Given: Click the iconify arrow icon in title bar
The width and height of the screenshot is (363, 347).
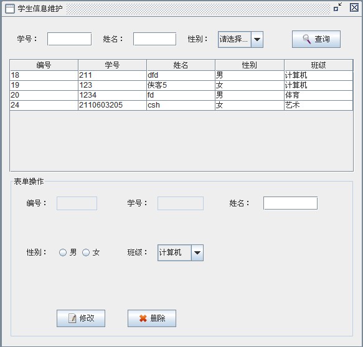Looking at the screenshot, I should (337, 7).
